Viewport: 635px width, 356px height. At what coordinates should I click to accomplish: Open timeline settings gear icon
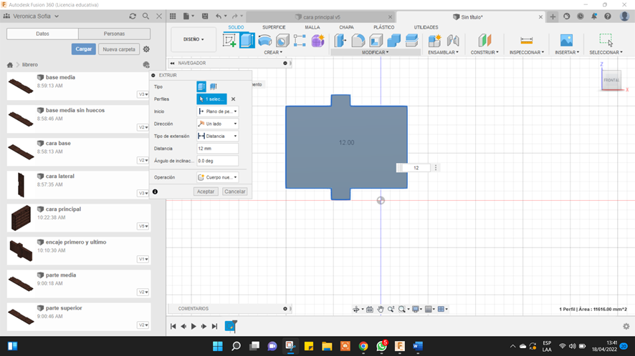(x=626, y=326)
